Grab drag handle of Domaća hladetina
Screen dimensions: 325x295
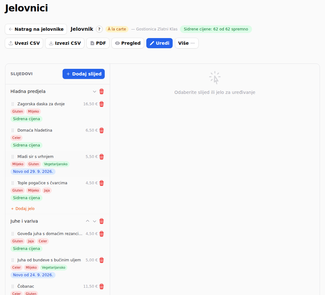tap(13, 130)
